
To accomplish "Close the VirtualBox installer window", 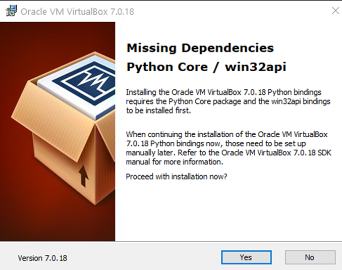I will (x=335, y=11).
